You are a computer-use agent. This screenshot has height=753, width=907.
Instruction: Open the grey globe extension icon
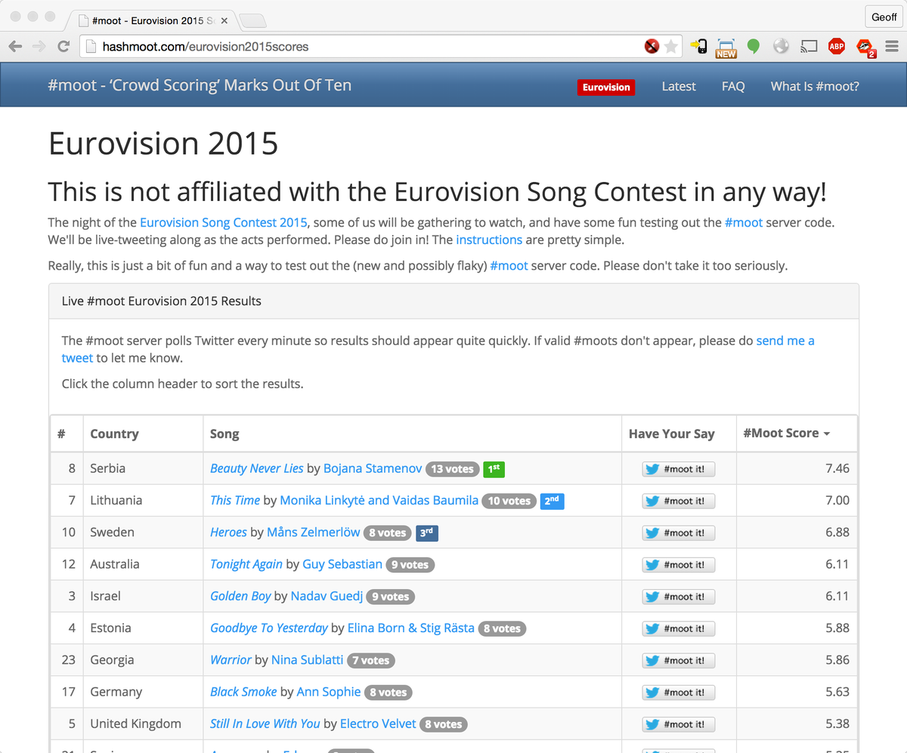[x=781, y=47]
